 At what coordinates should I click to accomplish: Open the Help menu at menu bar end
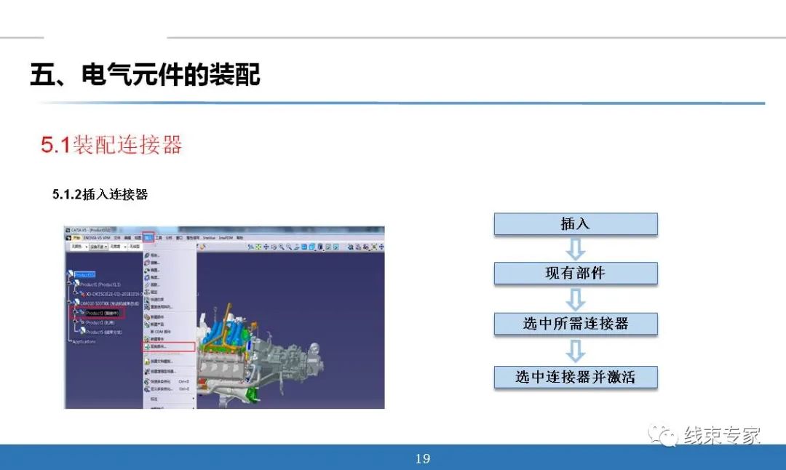[239, 237]
